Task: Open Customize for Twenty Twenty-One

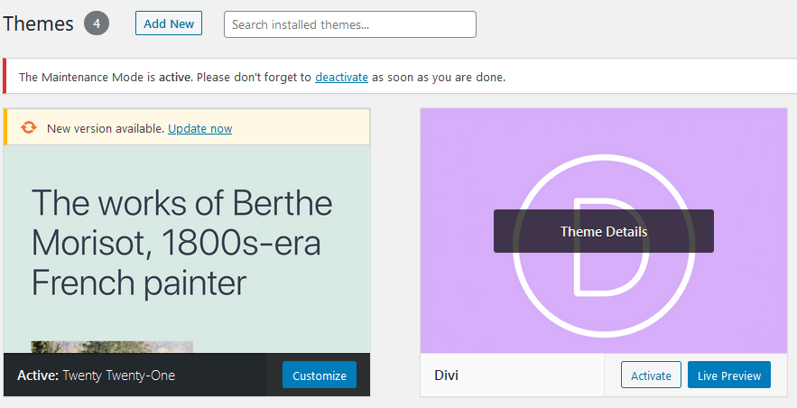Action: pyautogui.click(x=320, y=376)
